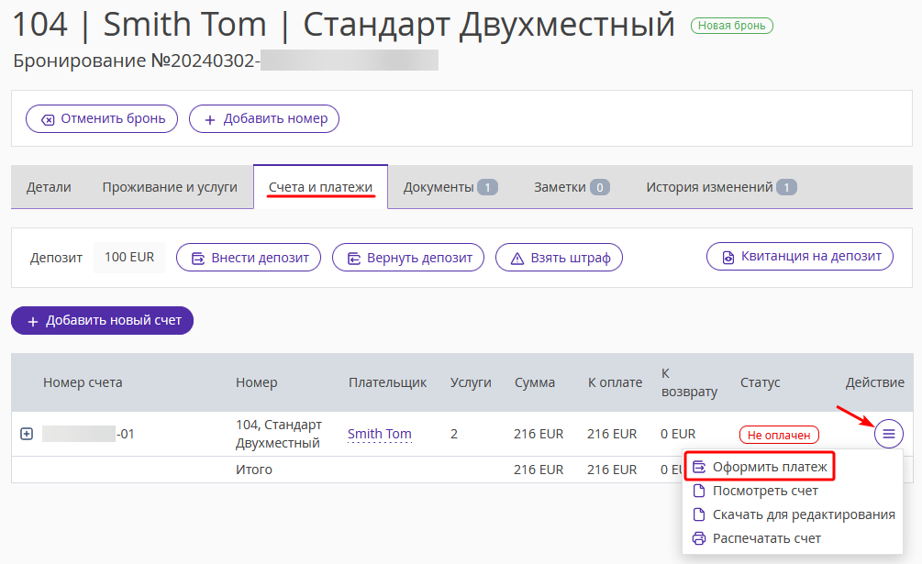The image size is (922, 564).
Task: Click the plus icon in Добавить номер
Action: 210,120
